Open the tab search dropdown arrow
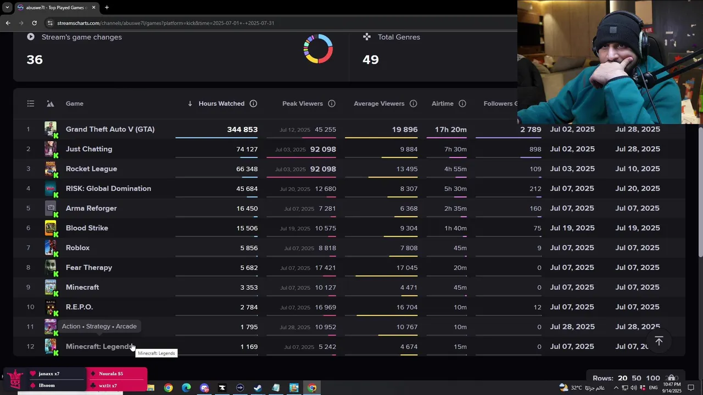Viewport: 703px width, 395px height. coord(7,8)
